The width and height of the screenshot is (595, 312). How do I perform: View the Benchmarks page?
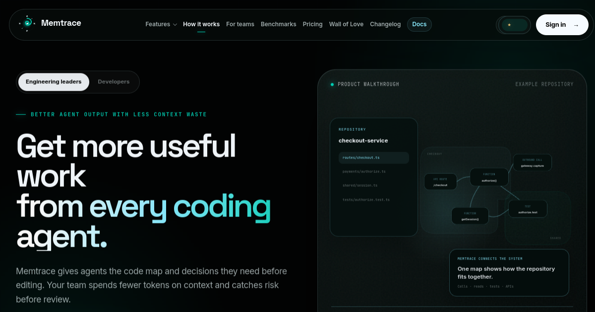279,24
